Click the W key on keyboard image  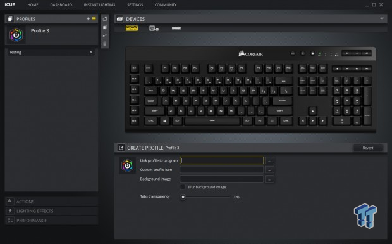(173, 91)
